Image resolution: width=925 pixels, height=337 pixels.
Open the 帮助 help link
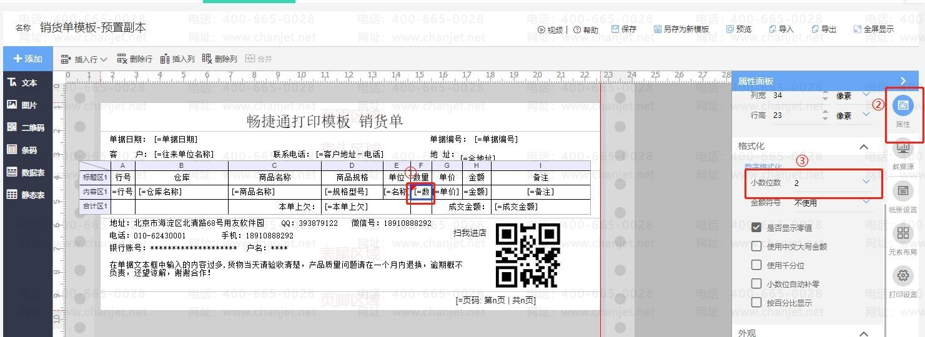(x=585, y=29)
